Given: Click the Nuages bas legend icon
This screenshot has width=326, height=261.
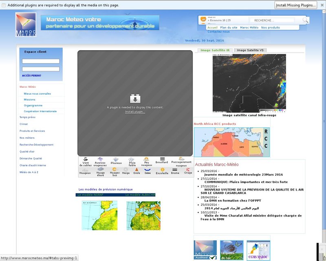Looking at the screenshot, I should pyautogui.click(x=115, y=169).
